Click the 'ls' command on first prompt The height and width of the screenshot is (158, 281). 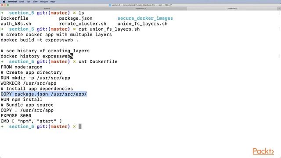81,13
